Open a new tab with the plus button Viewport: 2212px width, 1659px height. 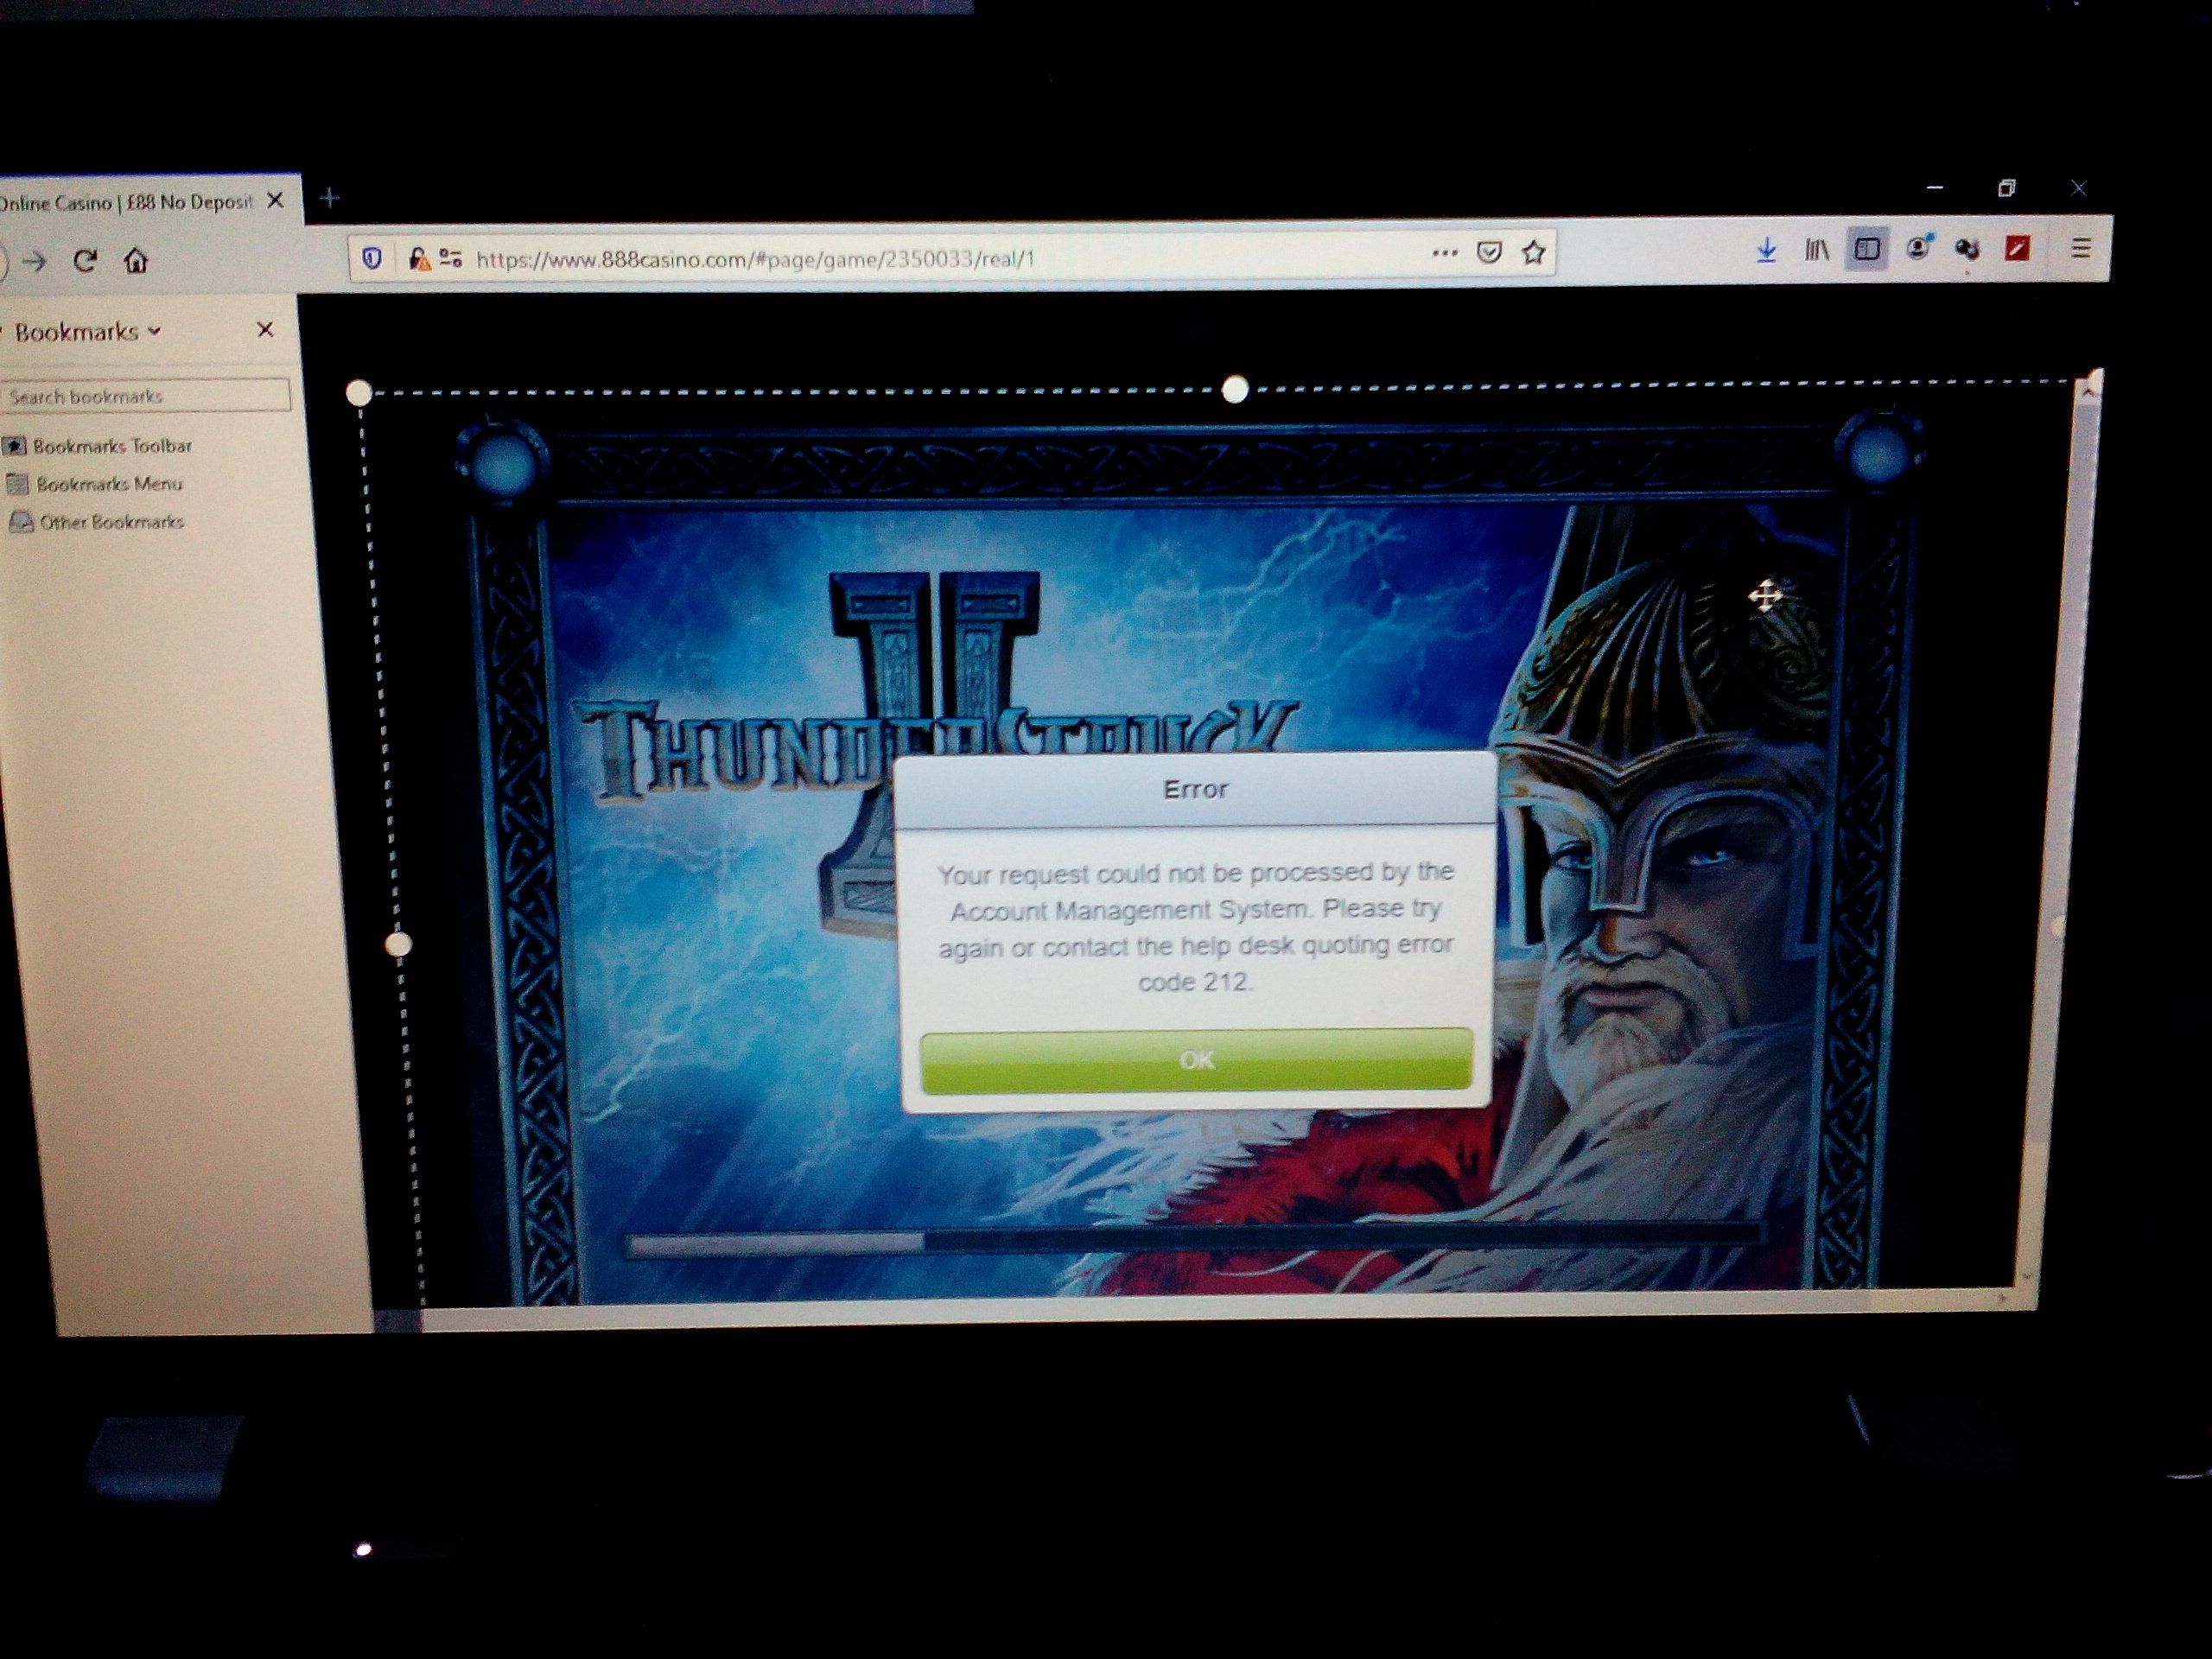330,199
